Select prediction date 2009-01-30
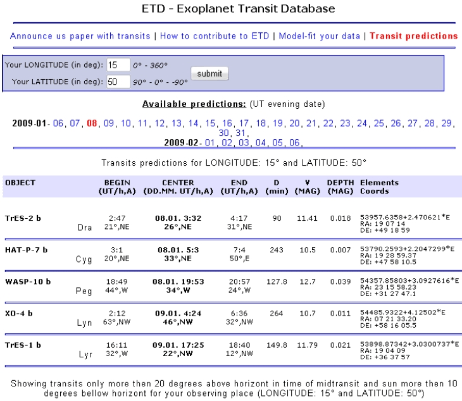 point(223,133)
